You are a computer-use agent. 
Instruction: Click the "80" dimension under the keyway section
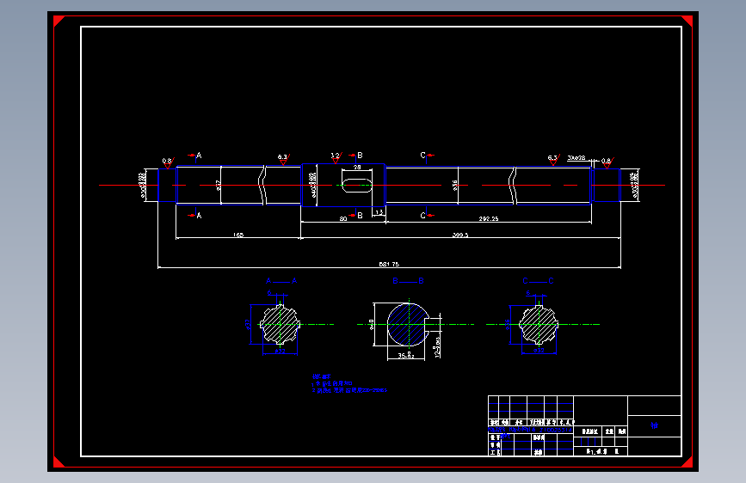343,218
